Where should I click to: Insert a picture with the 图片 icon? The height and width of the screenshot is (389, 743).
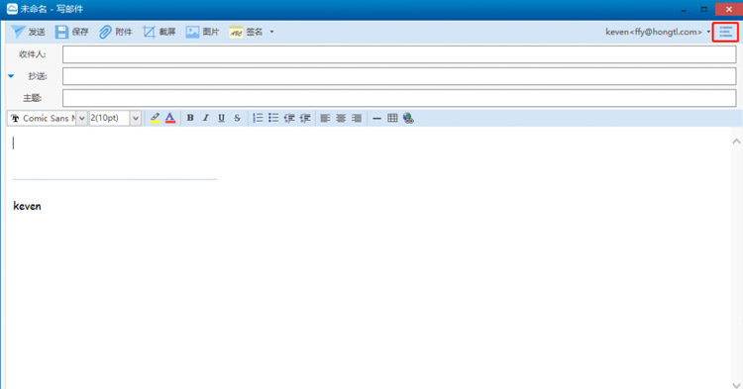(192, 32)
